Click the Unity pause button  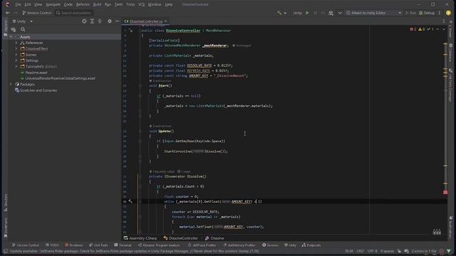pos(315,13)
